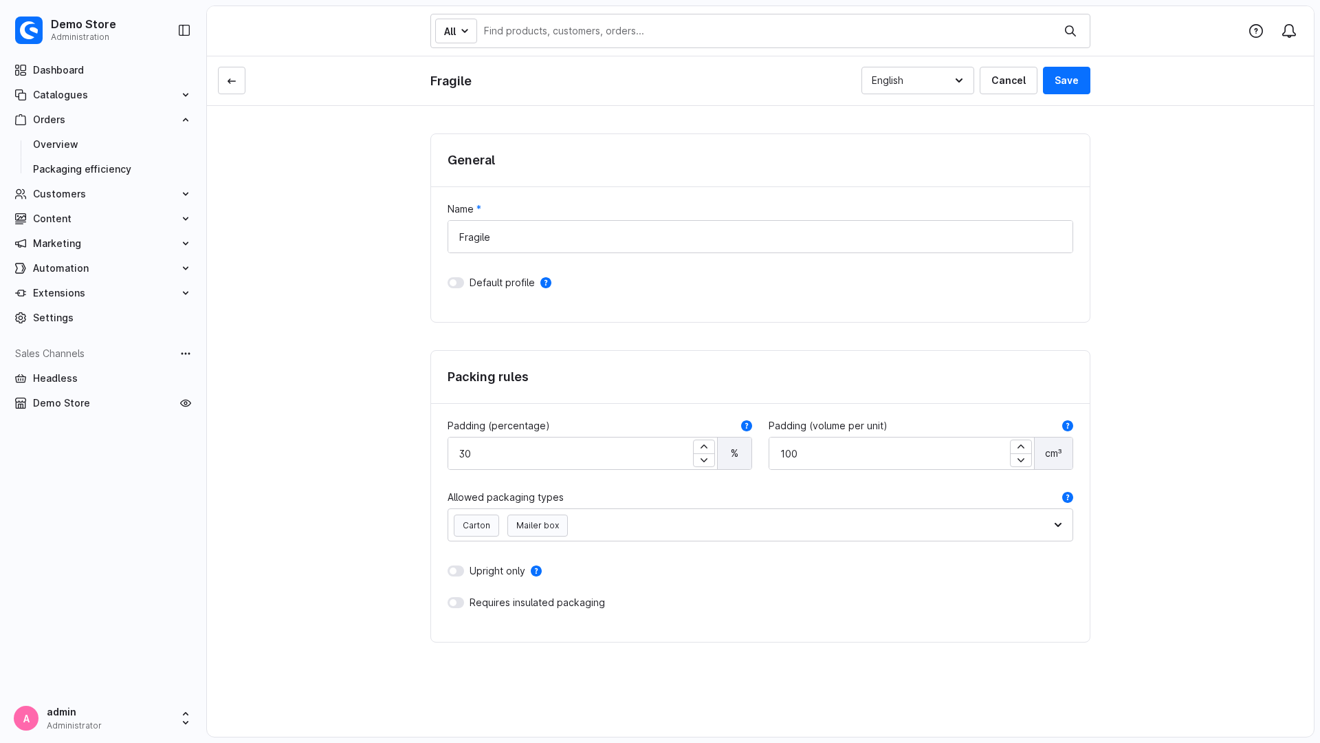Cancel editing the profile
The width and height of the screenshot is (1320, 743).
pos(1009,80)
